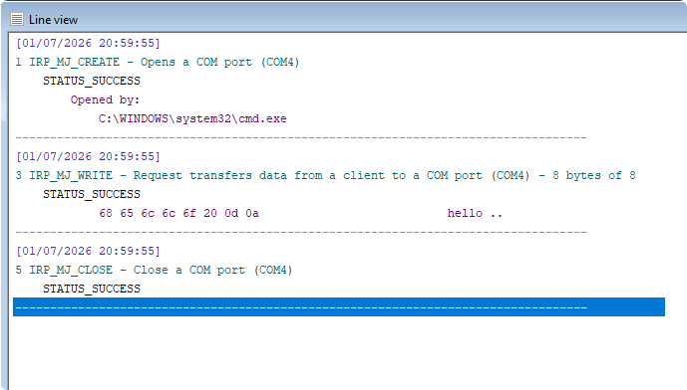Select the IRP_MJ_CREATE Opens a COM port line
687x390 pixels.
tap(158, 62)
